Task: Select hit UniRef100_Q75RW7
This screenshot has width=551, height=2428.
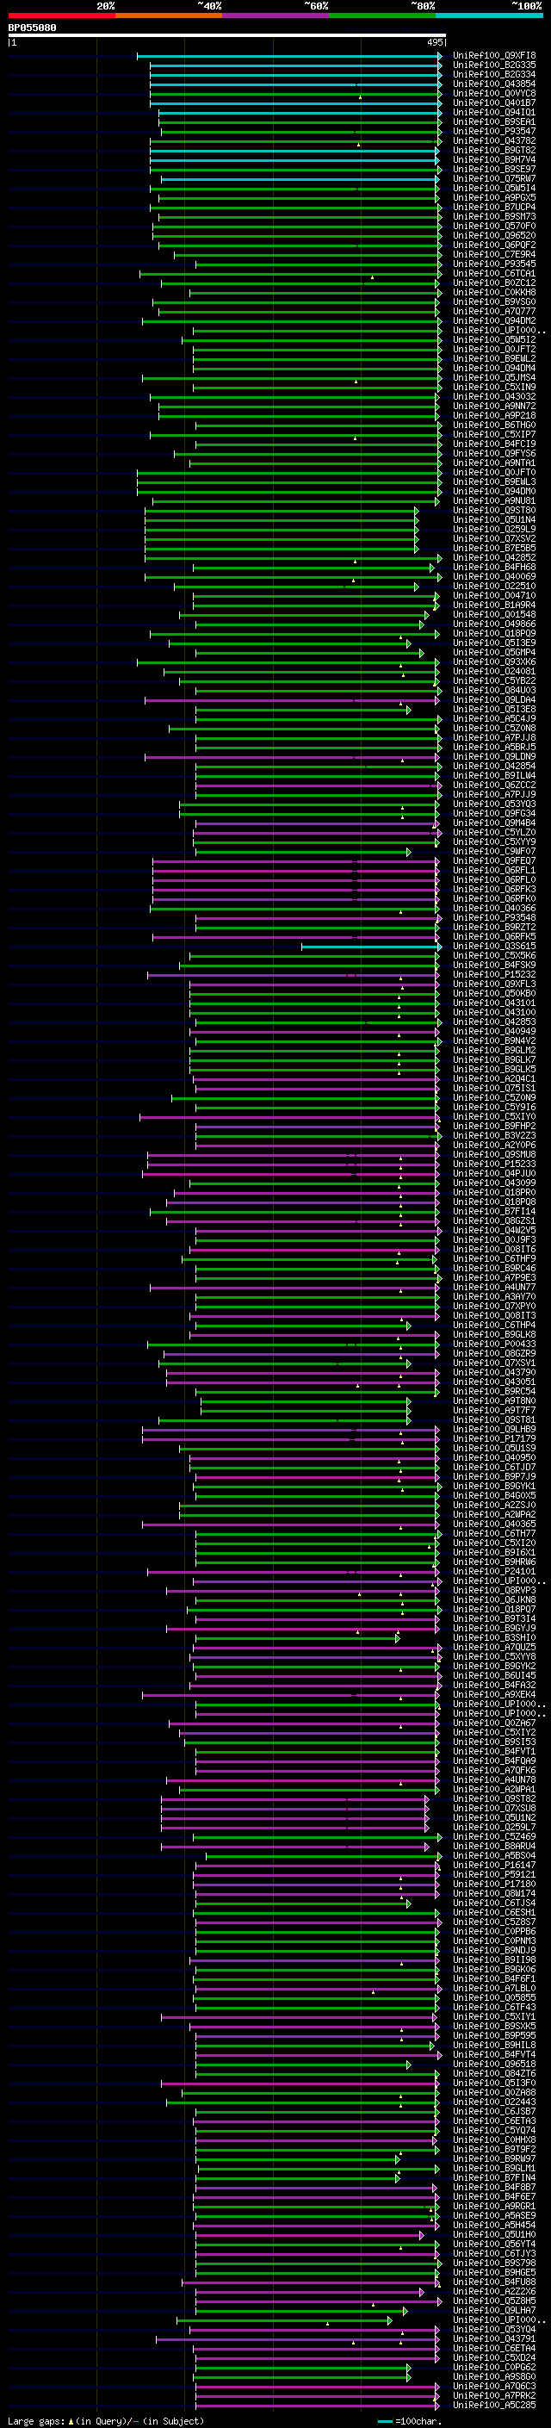Action: [x=493, y=178]
